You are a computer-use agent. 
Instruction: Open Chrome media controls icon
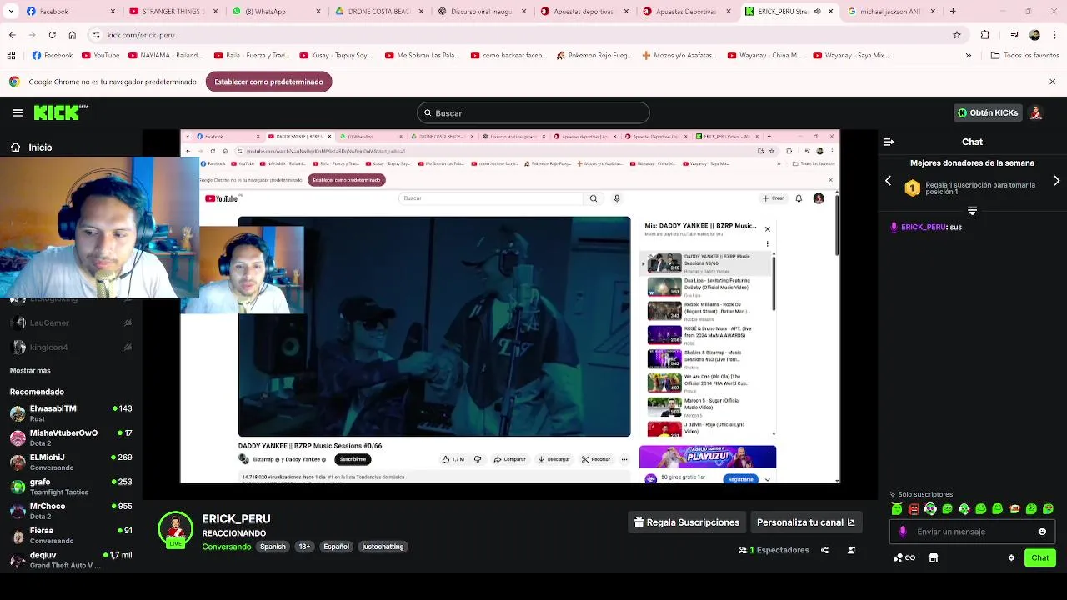1014,35
